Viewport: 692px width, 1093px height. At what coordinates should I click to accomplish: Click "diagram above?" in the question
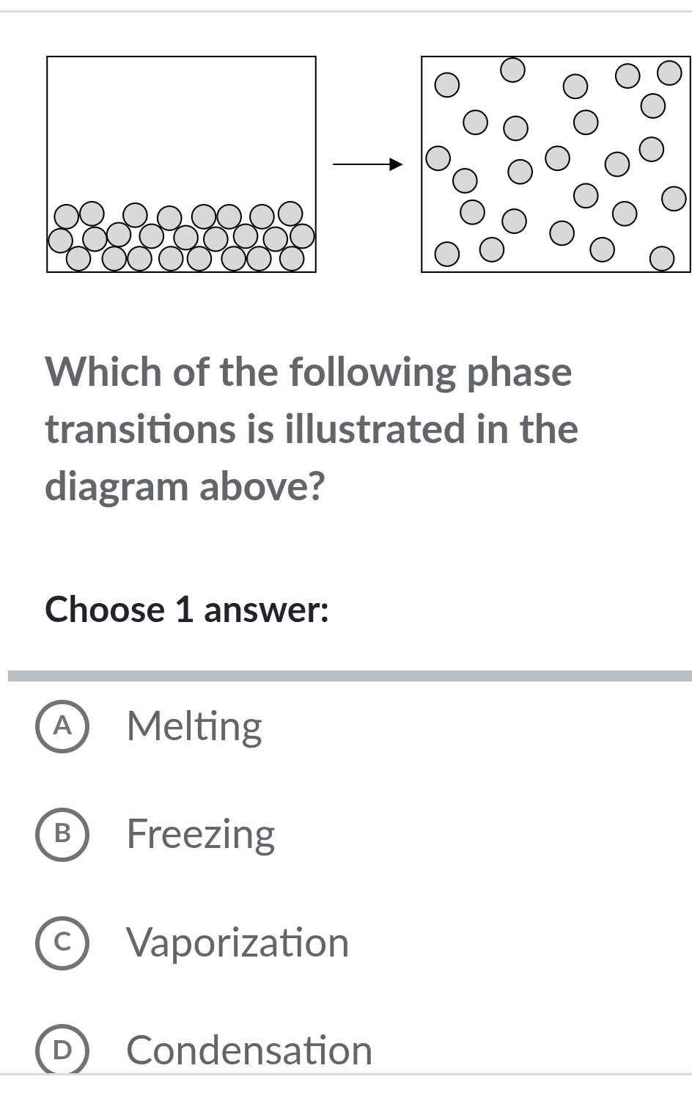pyautogui.click(x=185, y=486)
